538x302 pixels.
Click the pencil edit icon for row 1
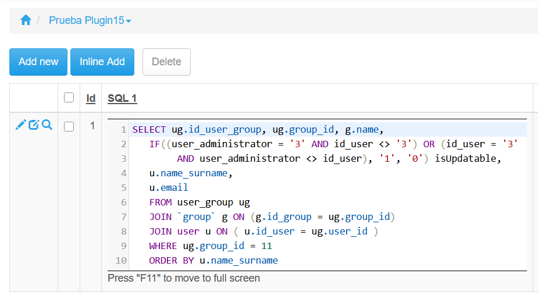pyautogui.click(x=20, y=125)
